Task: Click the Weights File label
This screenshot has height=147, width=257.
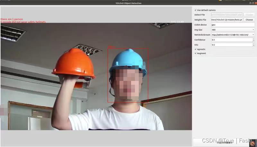Action: tap(200, 20)
